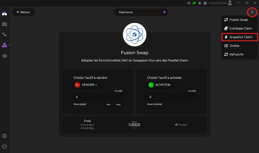Click the swap arrows icon in sidebar
The image size is (259, 153).
click(x=5, y=35)
